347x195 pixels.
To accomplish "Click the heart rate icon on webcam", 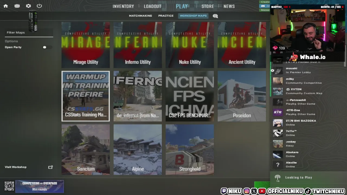I will coord(275,48).
